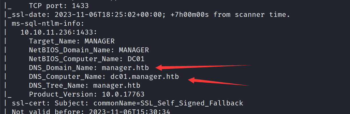Click the ssl-date timestamp line
This screenshot has height=114, width=350.
point(147,14)
